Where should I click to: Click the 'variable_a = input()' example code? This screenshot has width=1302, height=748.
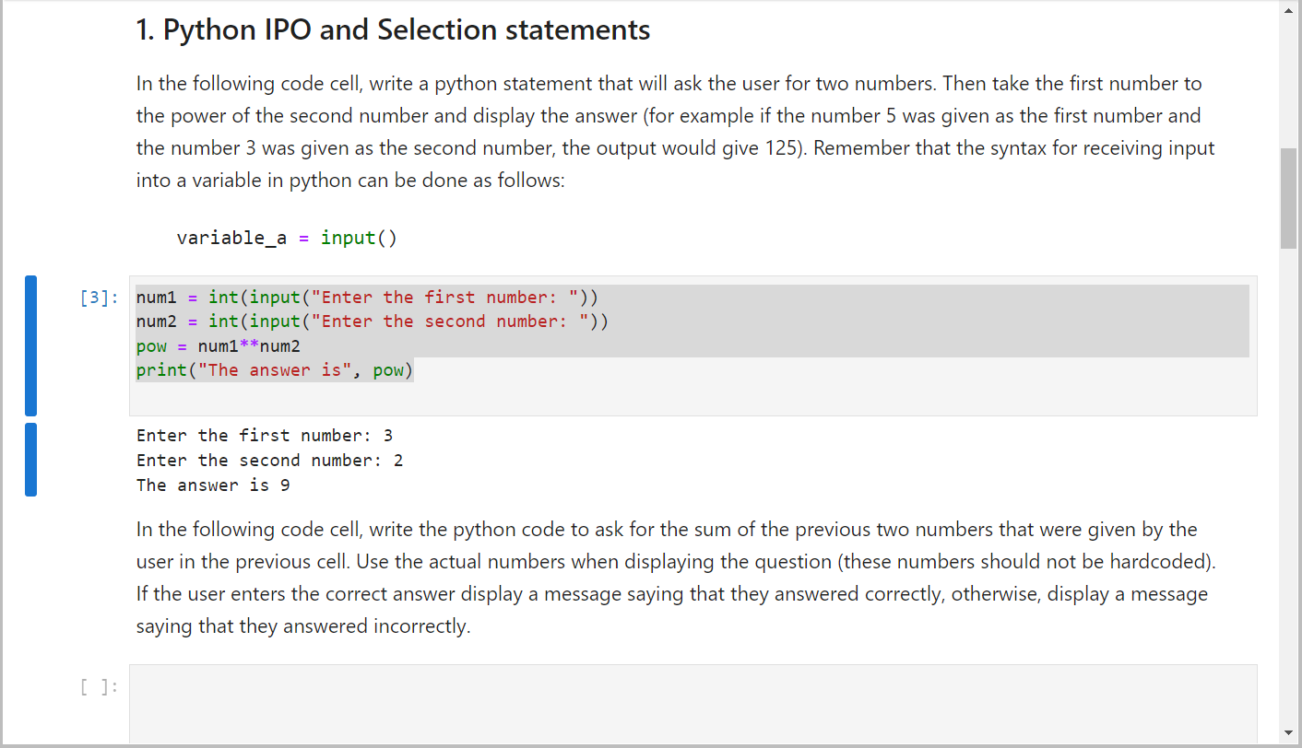[287, 237]
